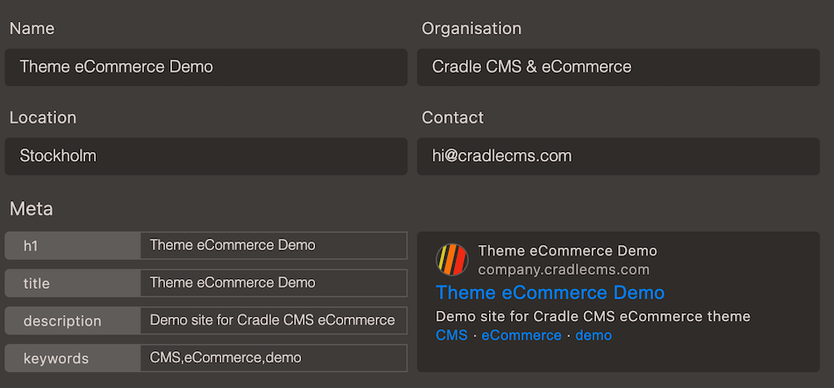This screenshot has width=834, height=388.
Task: Click the Location field containing Stockholm
Action: pyautogui.click(x=205, y=156)
